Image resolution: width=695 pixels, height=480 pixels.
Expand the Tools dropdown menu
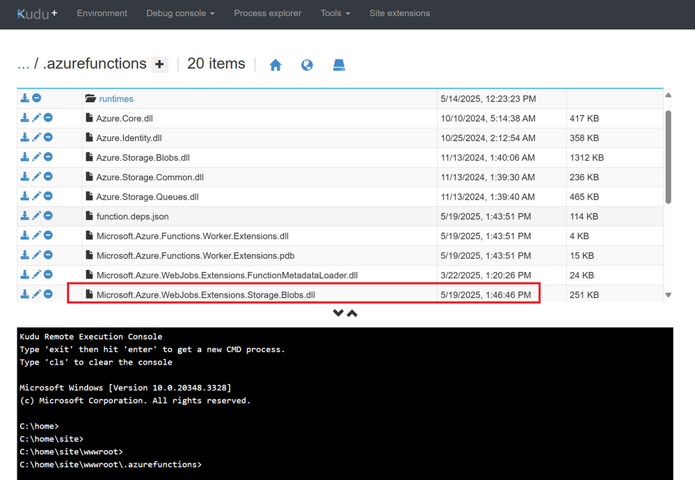[x=335, y=13]
